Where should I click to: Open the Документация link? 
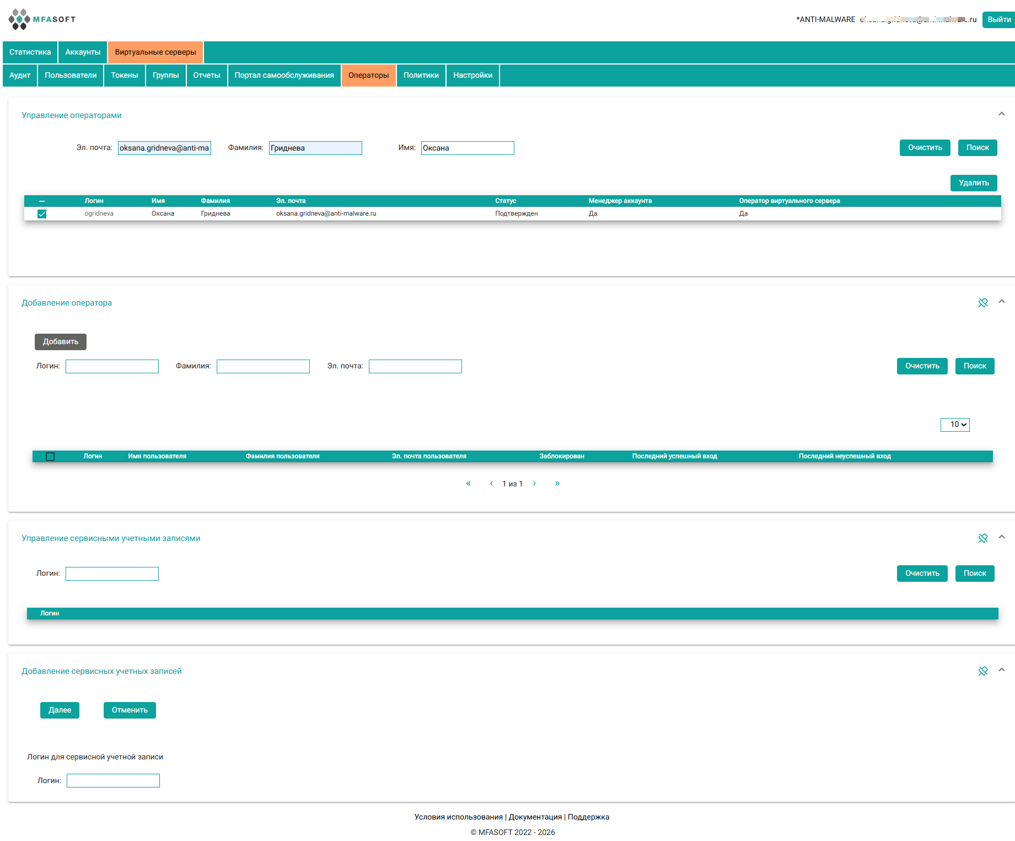point(535,817)
